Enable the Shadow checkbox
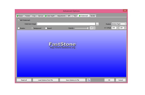Image resolution: width=145 pixels, height=95 pixels. point(19,28)
